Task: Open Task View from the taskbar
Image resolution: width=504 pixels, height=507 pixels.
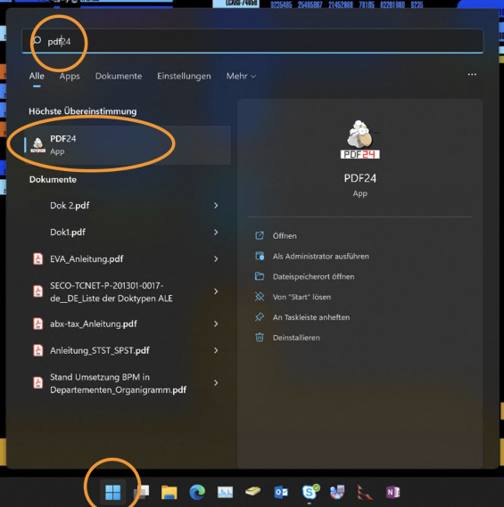Action: click(x=141, y=492)
